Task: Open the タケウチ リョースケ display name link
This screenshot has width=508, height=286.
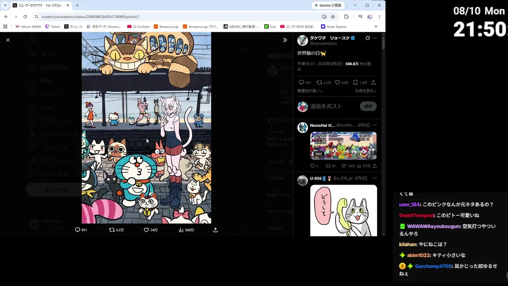Action: [330, 38]
